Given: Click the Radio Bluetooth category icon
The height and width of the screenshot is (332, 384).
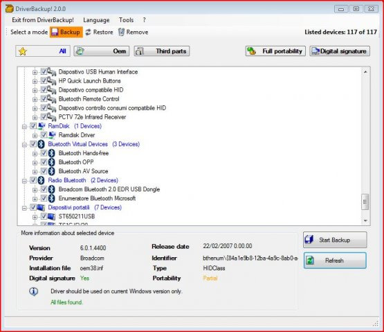Looking at the screenshot, I should pos(41,180).
